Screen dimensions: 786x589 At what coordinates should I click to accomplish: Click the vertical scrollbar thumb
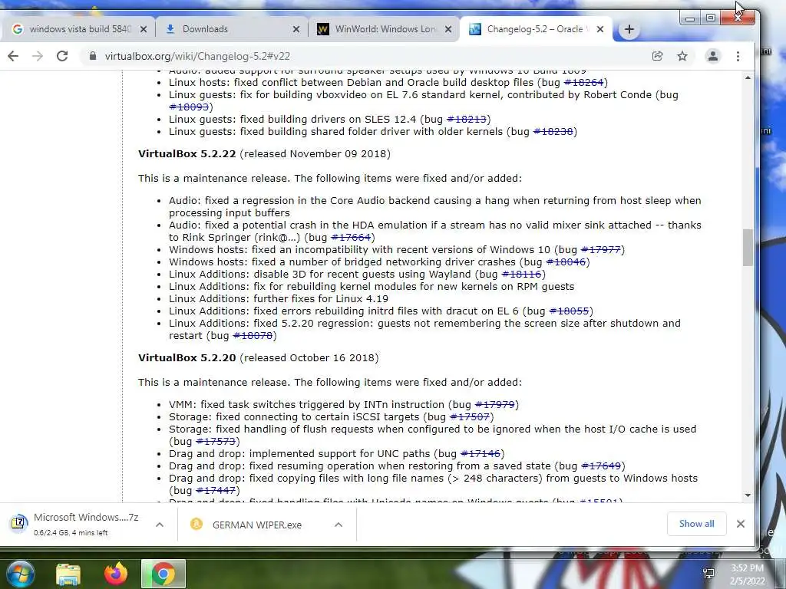pyautogui.click(x=748, y=248)
